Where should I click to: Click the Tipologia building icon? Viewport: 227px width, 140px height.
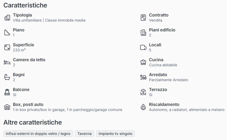point(7,18)
